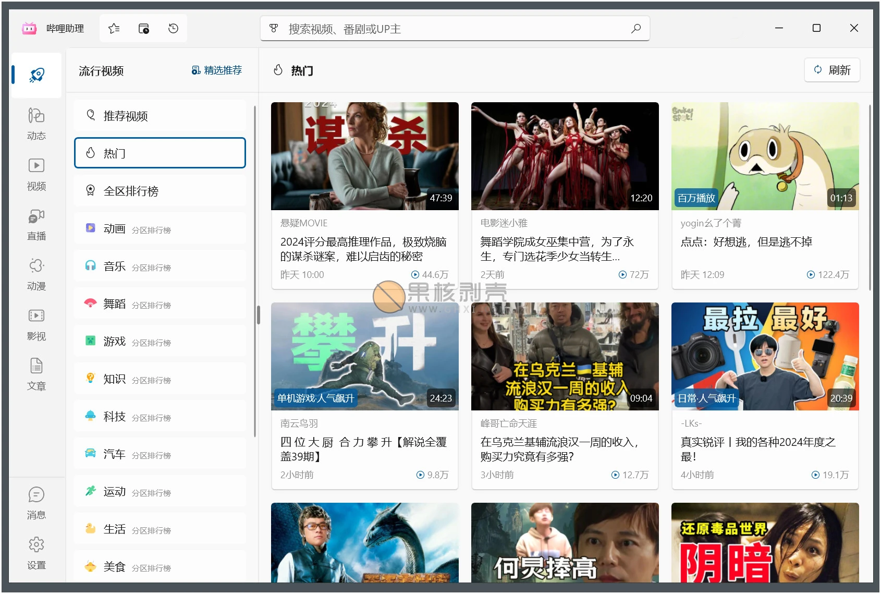Image resolution: width=881 pixels, height=594 pixels.
Task: Switch to the 全区排行榜 ranking tab
Action: (160, 191)
